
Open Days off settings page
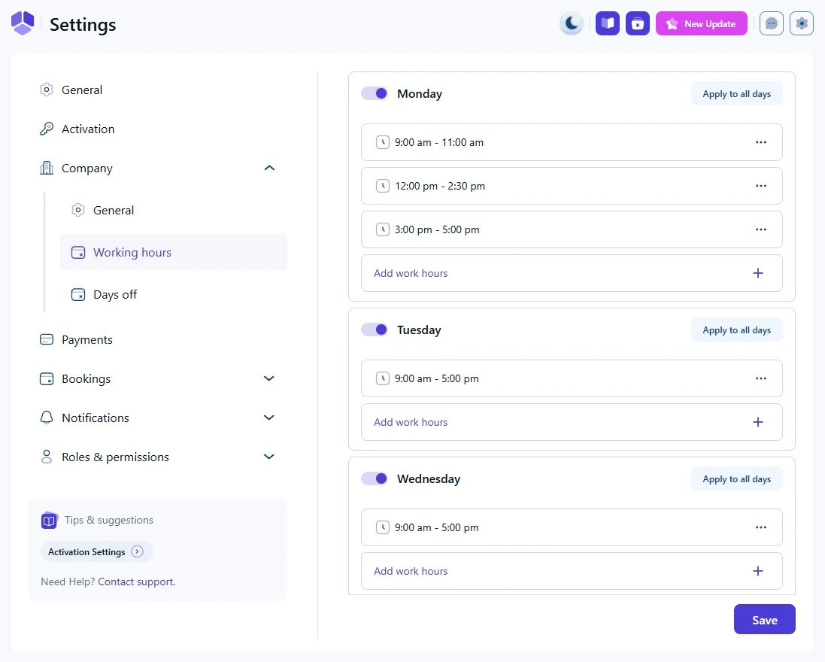click(115, 294)
